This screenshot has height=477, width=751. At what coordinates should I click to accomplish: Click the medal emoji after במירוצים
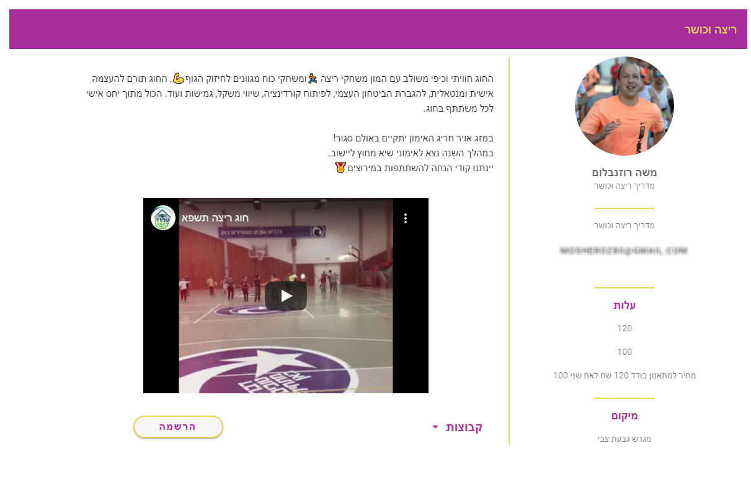[340, 167]
